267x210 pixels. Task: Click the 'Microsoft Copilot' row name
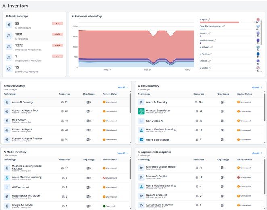pyautogui.click(x=156, y=176)
